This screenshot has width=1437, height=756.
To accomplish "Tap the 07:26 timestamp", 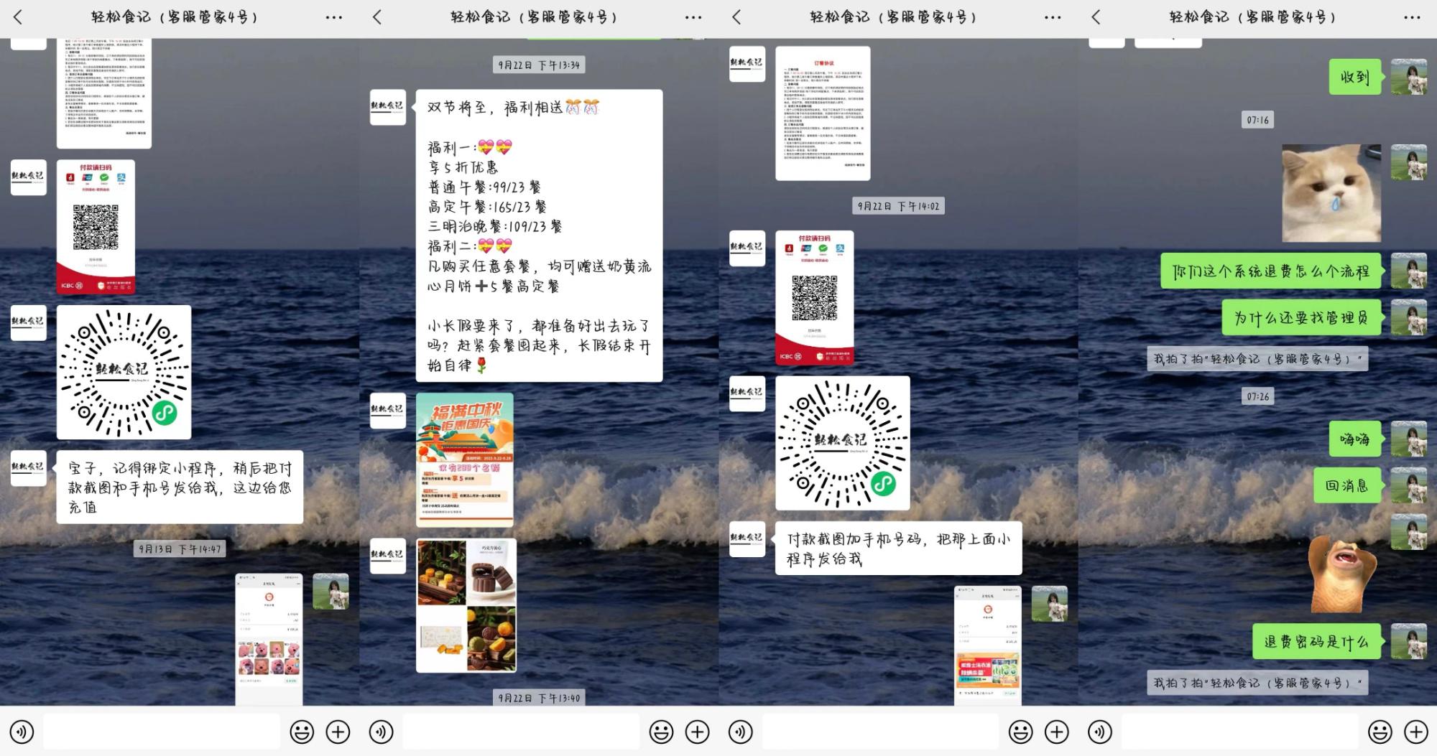I will [x=1257, y=396].
